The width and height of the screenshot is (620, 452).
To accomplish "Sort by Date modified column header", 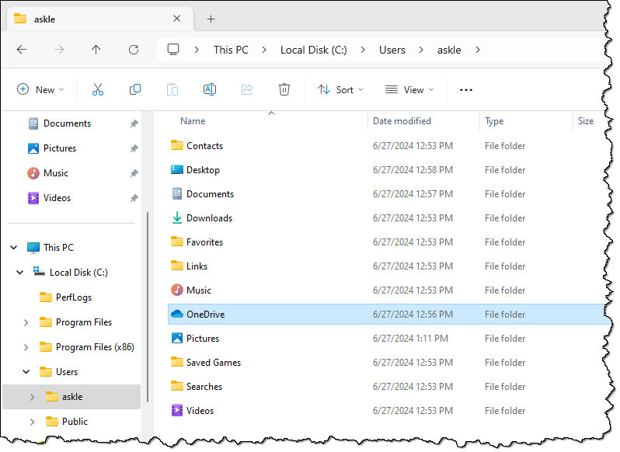I will coord(402,121).
